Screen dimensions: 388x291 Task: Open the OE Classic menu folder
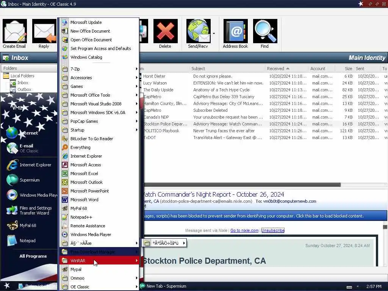coord(100,287)
